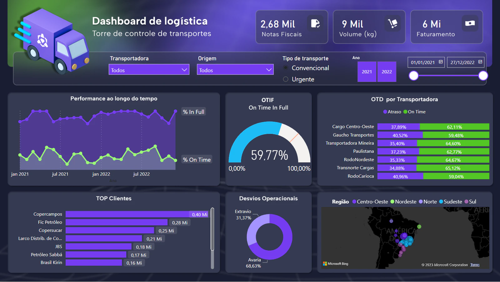500x282 pixels.
Task: Click the 59,77% OTIF value
Action: tap(269, 155)
